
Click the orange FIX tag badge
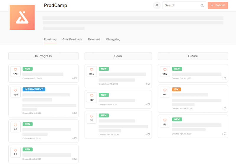(x=176, y=89)
